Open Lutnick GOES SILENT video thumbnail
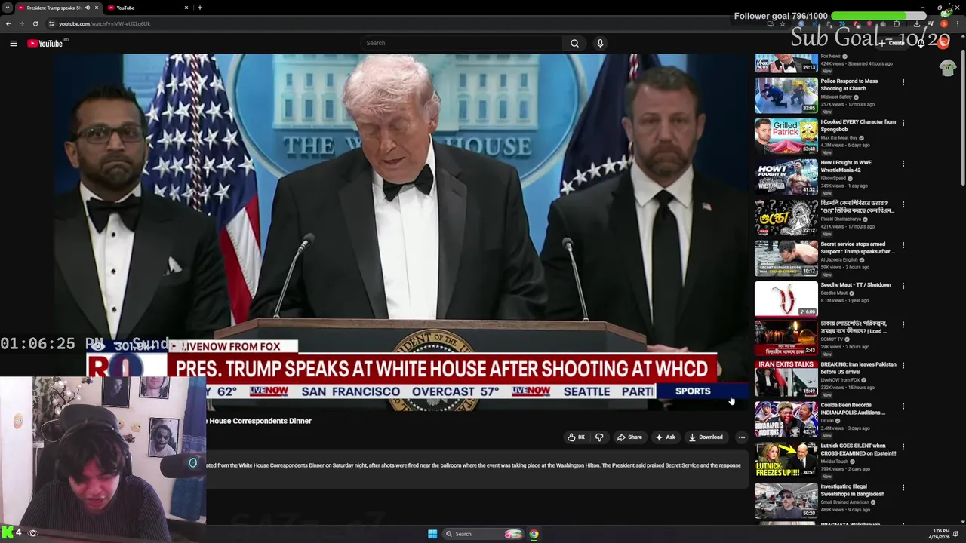The width and height of the screenshot is (966, 543). pos(786,462)
